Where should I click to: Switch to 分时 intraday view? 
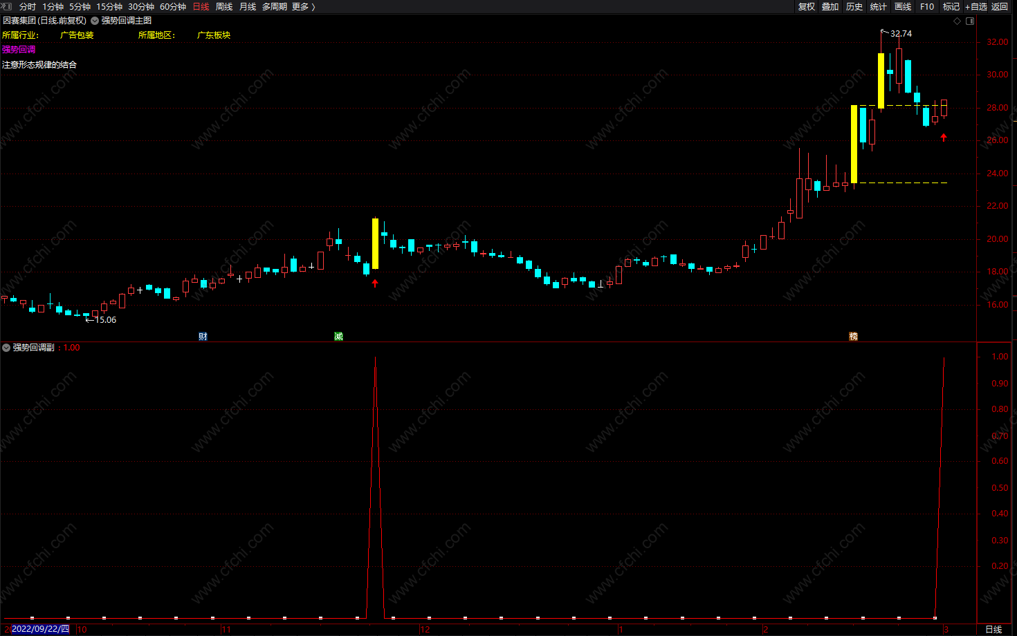pyautogui.click(x=28, y=6)
